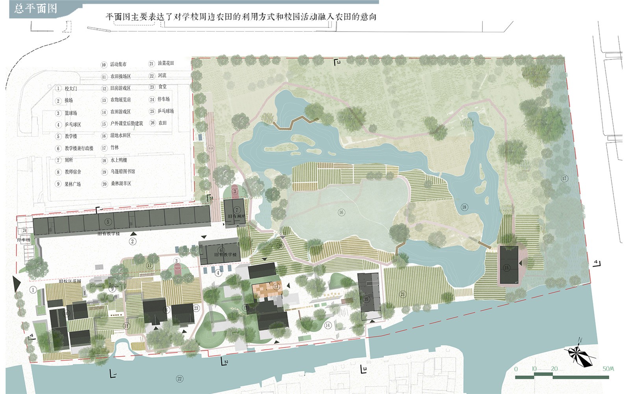
Task: Click the large black school gate entrance arrow
Action: click(x=17, y=284)
